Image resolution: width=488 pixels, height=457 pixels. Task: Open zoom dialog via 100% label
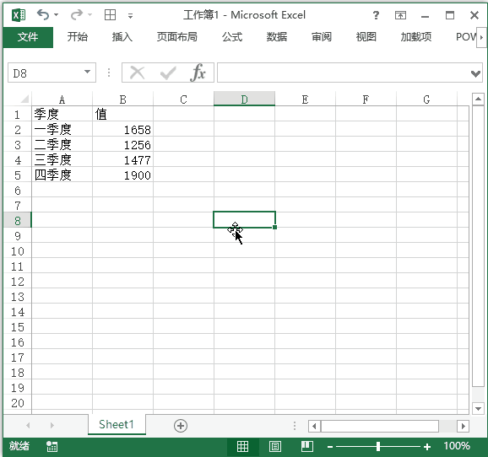(457, 446)
